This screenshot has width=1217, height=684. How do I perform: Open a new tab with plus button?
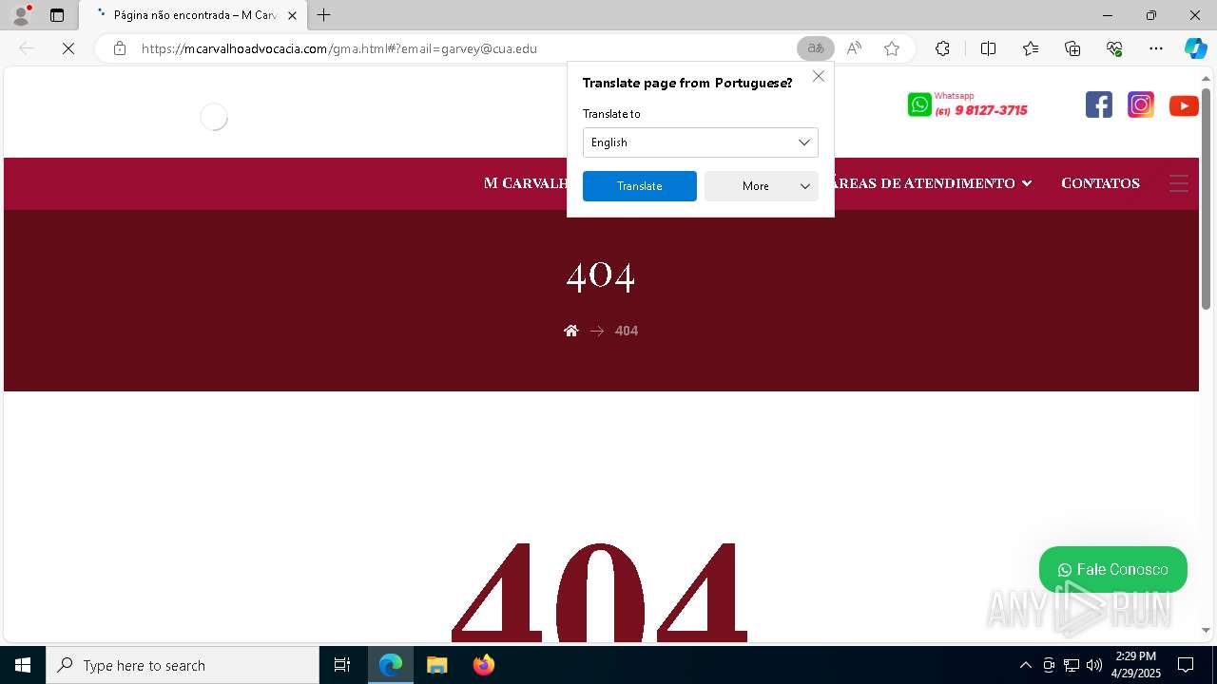[324, 15]
